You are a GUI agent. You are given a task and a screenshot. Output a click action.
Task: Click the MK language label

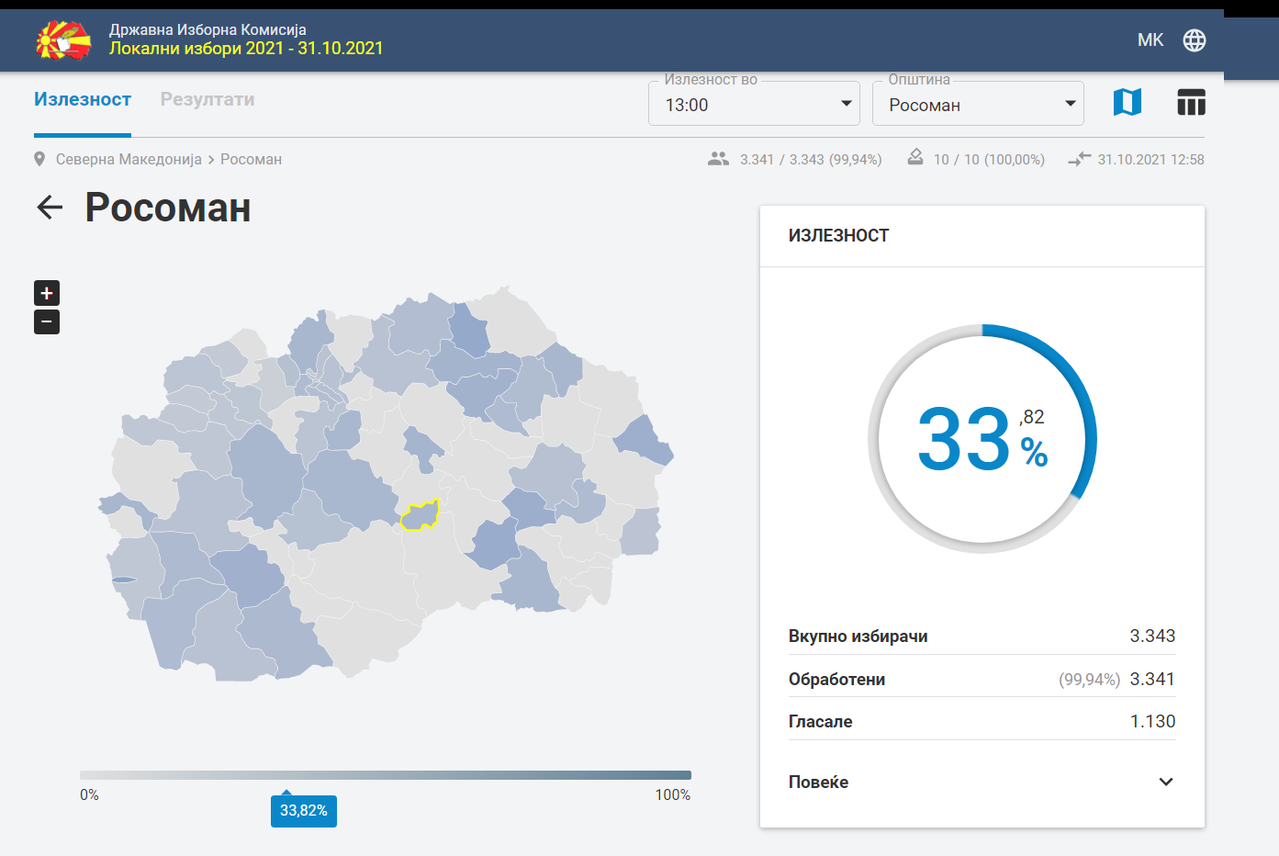(1150, 40)
